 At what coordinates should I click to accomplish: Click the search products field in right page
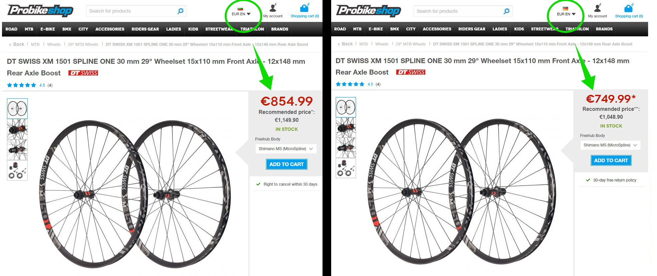tap(458, 11)
